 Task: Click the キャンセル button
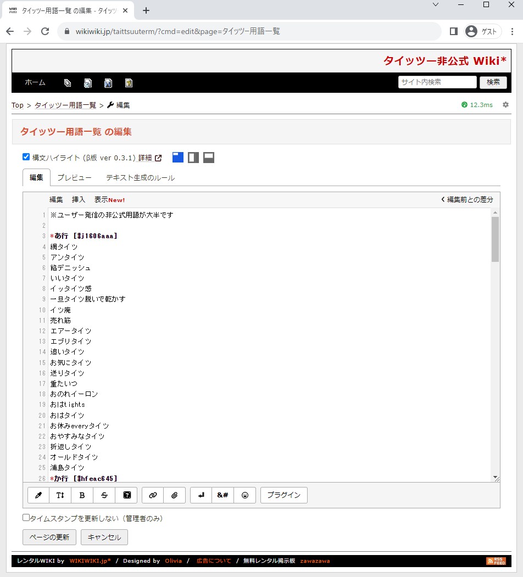(x=104, y=537)
